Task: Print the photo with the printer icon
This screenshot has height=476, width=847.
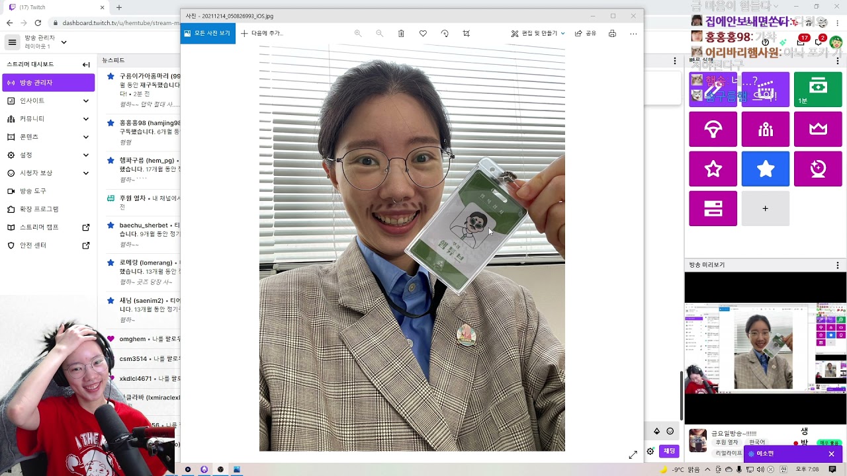Action: (612, 33)
